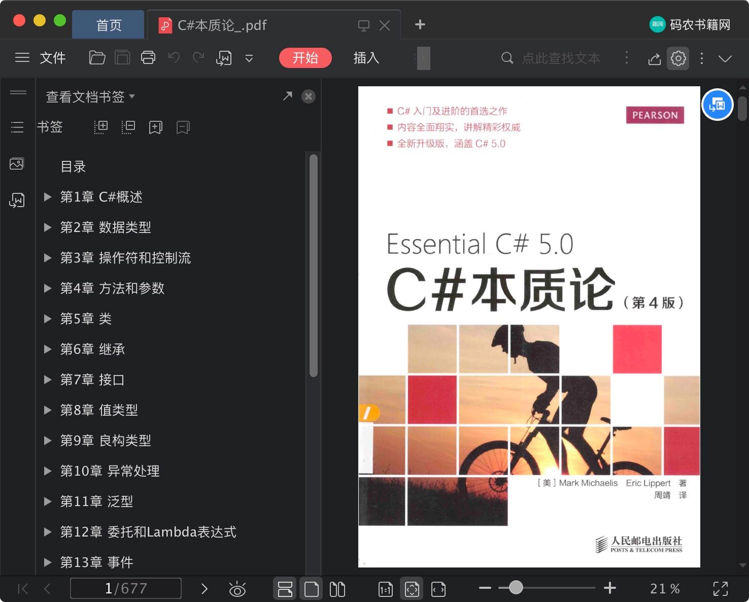Open the thumbnails sidebar icon
The image size is (749, 602).
[x=17, y=164]
